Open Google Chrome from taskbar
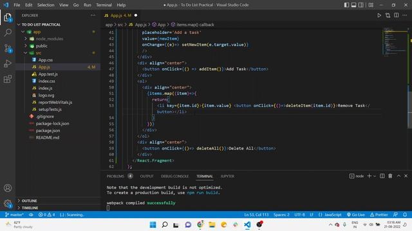This screenshot has height=231, width=412. coord(200,225)
